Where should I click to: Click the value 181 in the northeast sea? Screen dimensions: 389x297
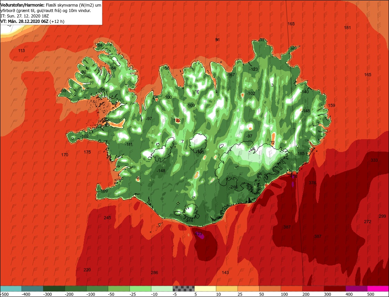click(347, 28)
